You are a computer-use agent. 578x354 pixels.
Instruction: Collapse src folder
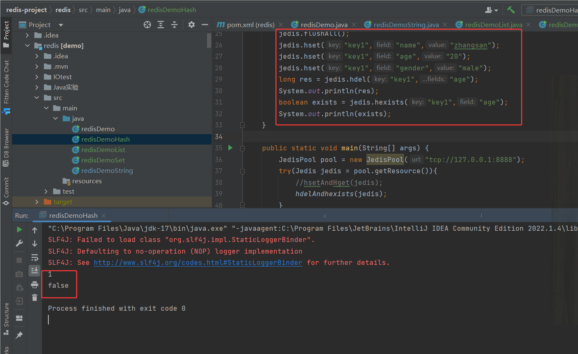point(37,98)
